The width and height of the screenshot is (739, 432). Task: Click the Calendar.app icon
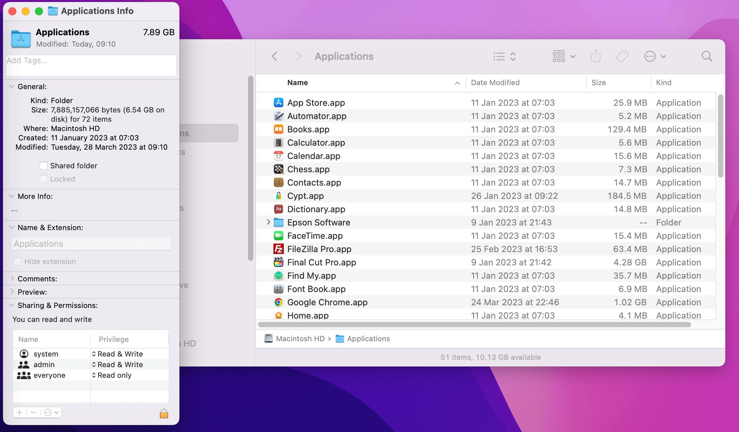pyautogui.click(x=279, y=156)
